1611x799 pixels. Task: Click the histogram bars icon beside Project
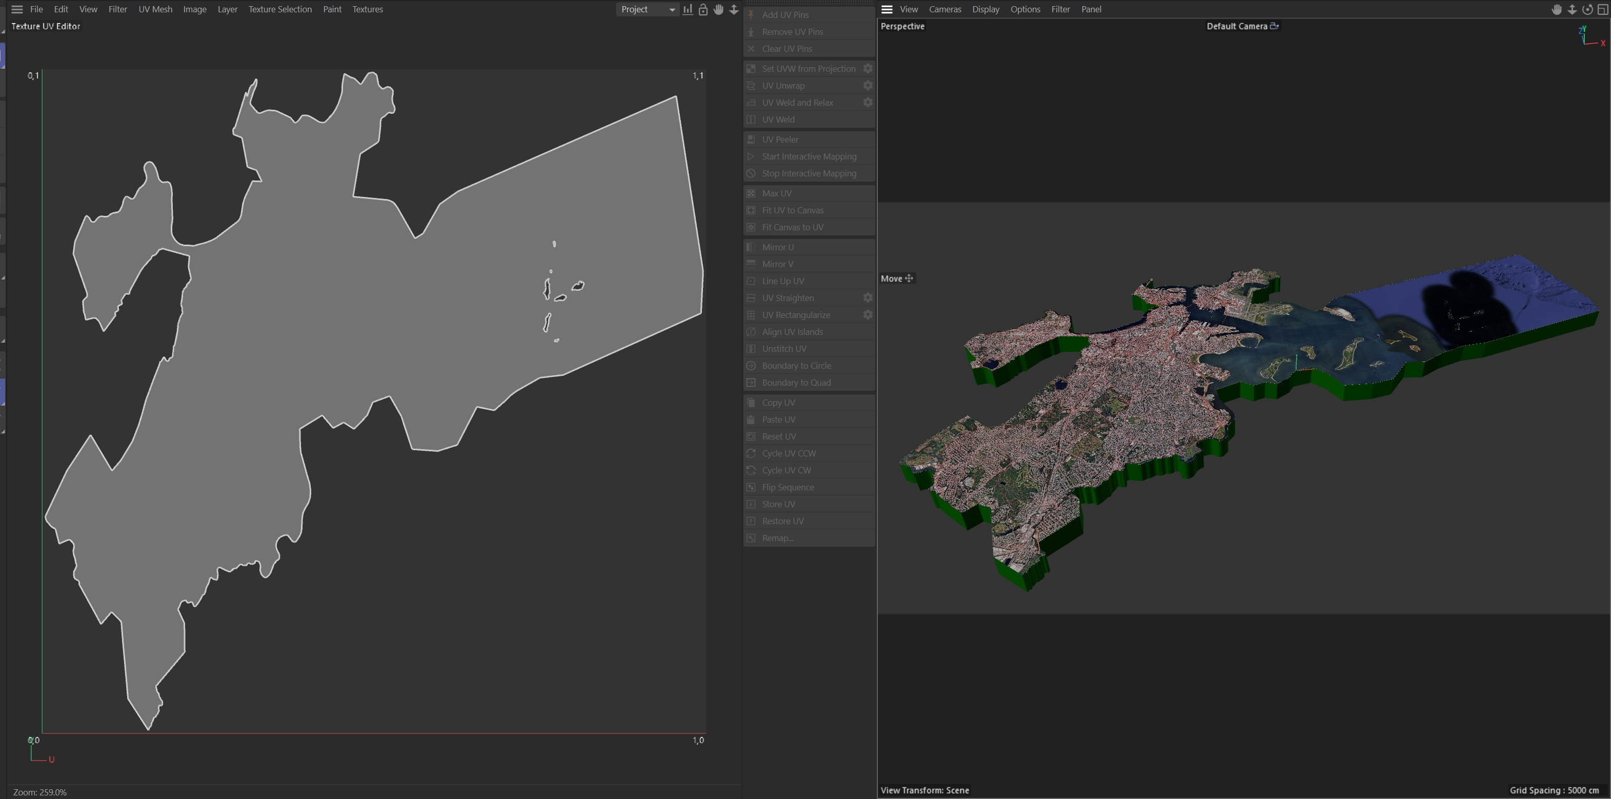(687, 9)
